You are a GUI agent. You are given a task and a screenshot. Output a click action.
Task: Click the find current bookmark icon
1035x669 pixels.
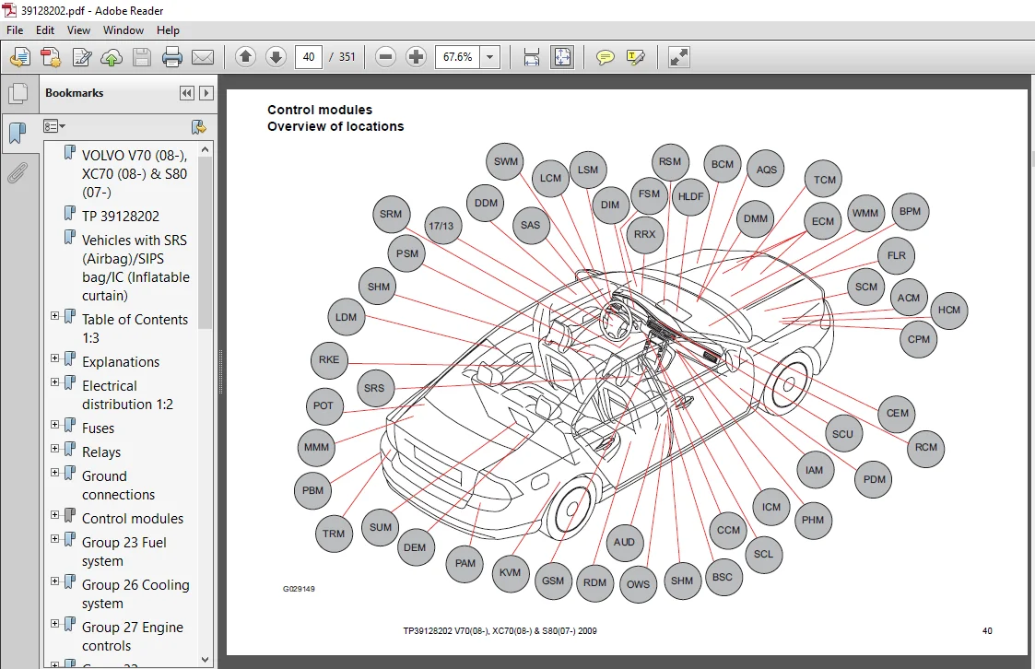pos(198,126)
